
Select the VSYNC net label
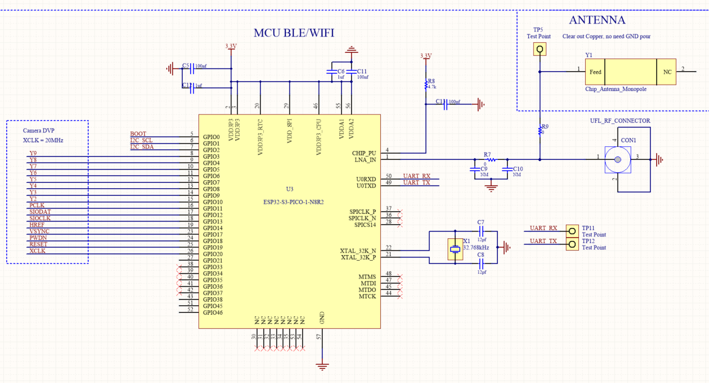[39, 231]
